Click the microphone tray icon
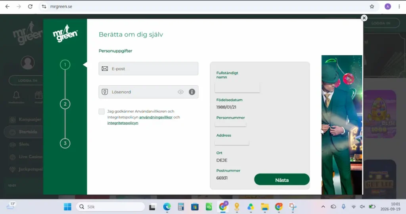The height and width of the screenshot is (214, 406). click(343, 206)
